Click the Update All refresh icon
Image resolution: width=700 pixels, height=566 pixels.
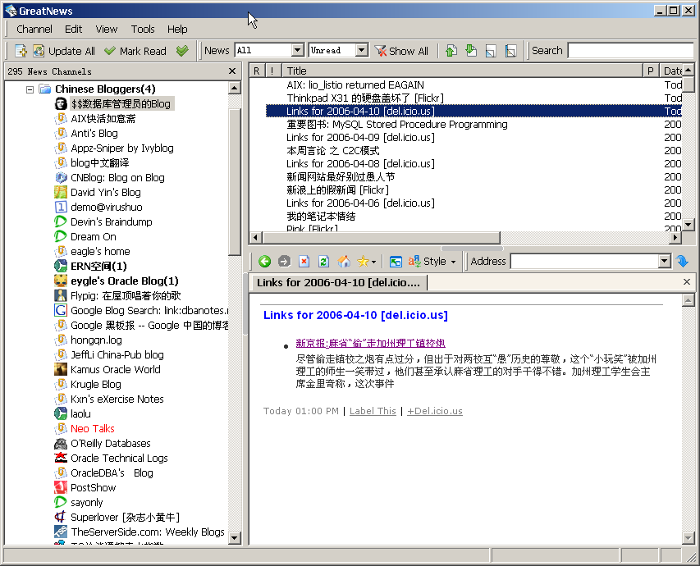pos(39,51)
